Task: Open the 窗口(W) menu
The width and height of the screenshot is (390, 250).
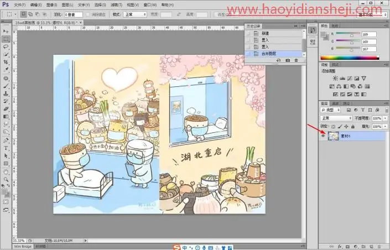Action: pos(150,5)
